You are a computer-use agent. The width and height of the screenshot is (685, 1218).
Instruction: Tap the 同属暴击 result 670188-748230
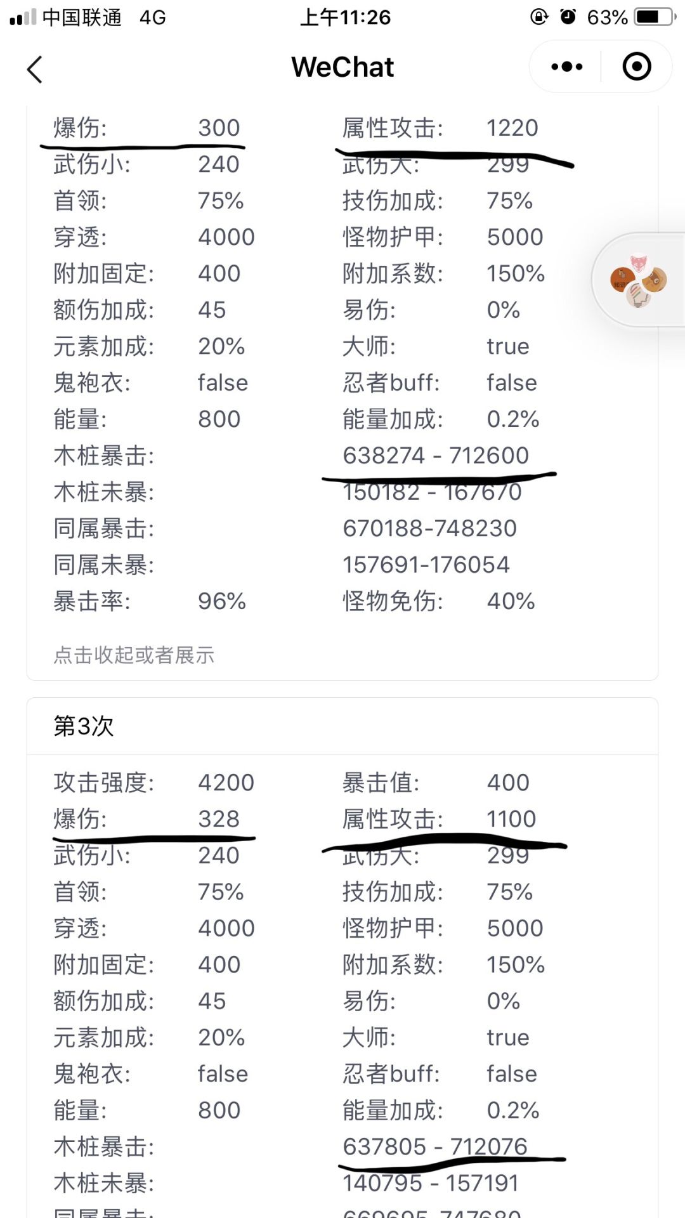429,528
